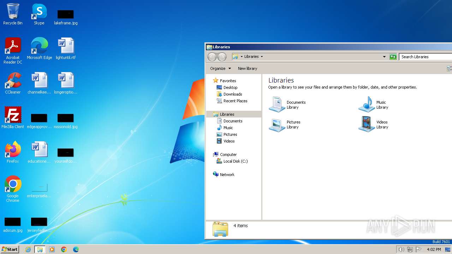This screenshot has height=254, width=452.
Task: Open the Pictures Library icon
Action: click(x=285, y=125)
